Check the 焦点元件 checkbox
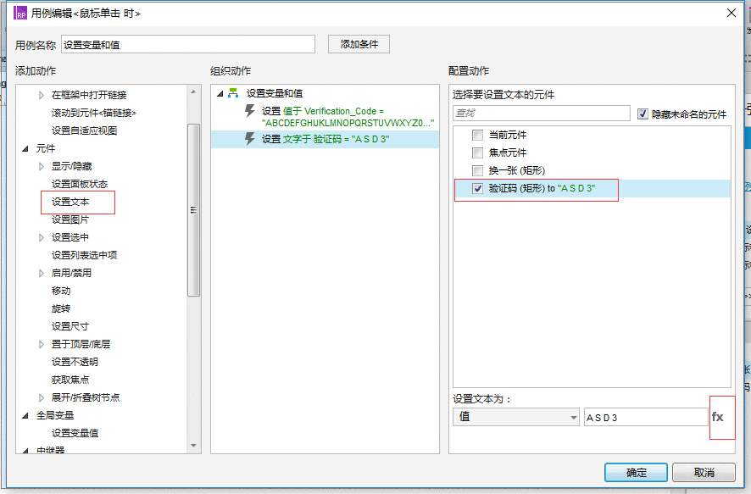751x494 pixels. 477,153
